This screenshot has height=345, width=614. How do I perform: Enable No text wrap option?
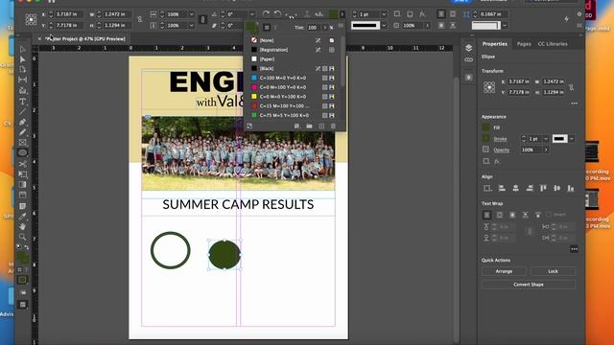486,215
